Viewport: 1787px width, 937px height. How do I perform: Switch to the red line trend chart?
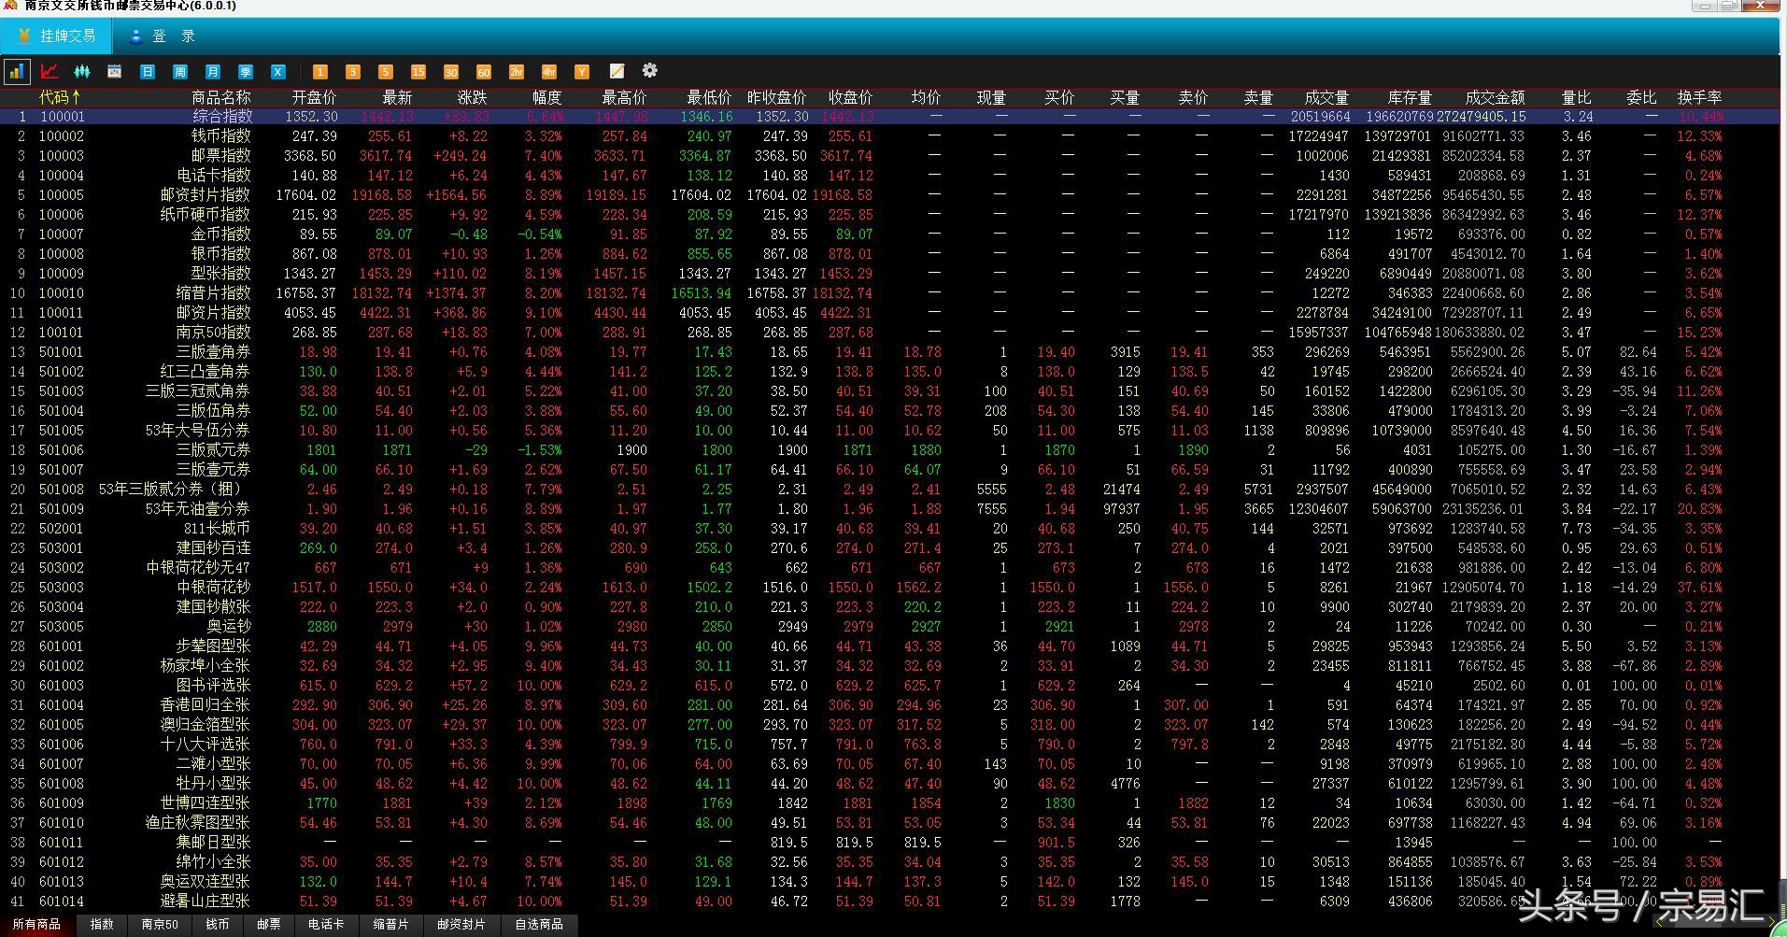[x=50, y=71]
